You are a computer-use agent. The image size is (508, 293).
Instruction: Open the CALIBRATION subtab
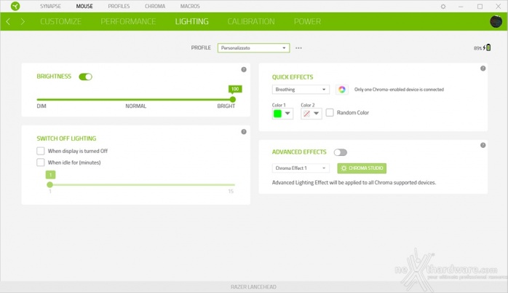(x=251, y=21)
